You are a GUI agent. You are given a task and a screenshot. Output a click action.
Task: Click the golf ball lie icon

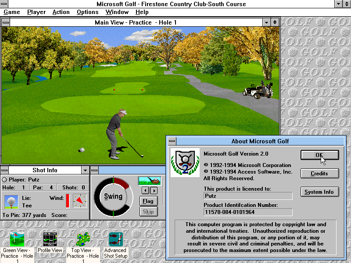coord(11,202)
